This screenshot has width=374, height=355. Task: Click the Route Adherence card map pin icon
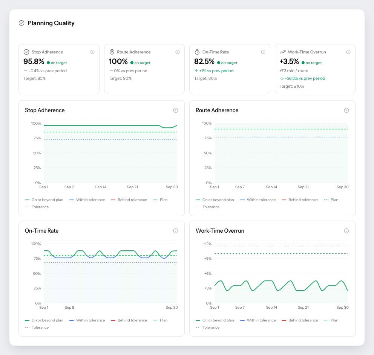click(112, 52)
